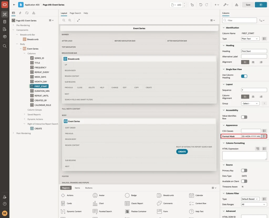Switch the gallery to the Buttons tab
The width and height of the screenshot is (269, 218).
pyautogui.click(x=89, y=188)
